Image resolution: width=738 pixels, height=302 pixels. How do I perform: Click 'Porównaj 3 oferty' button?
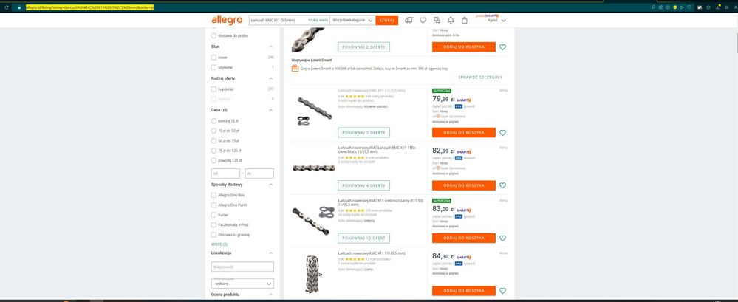[x=363, y=133]
